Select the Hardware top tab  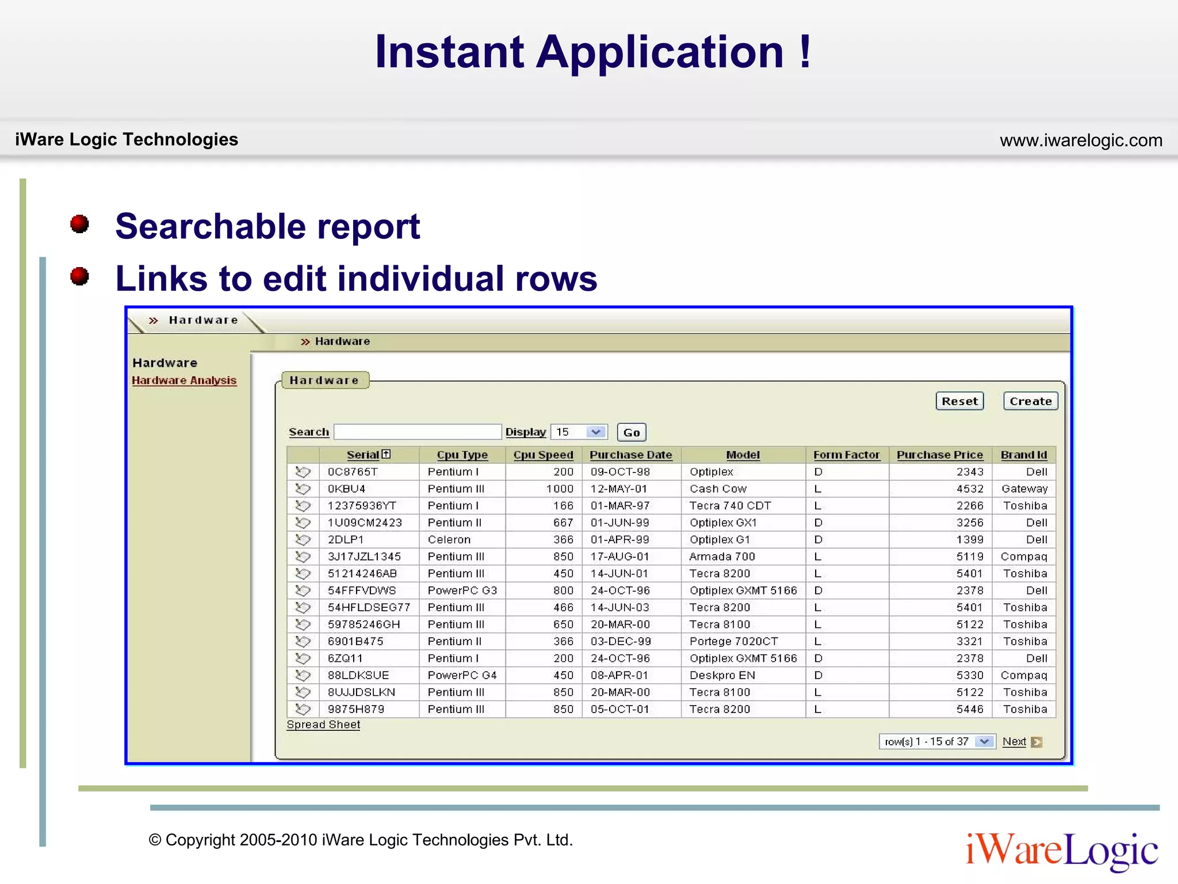click(x=203, y=320)
